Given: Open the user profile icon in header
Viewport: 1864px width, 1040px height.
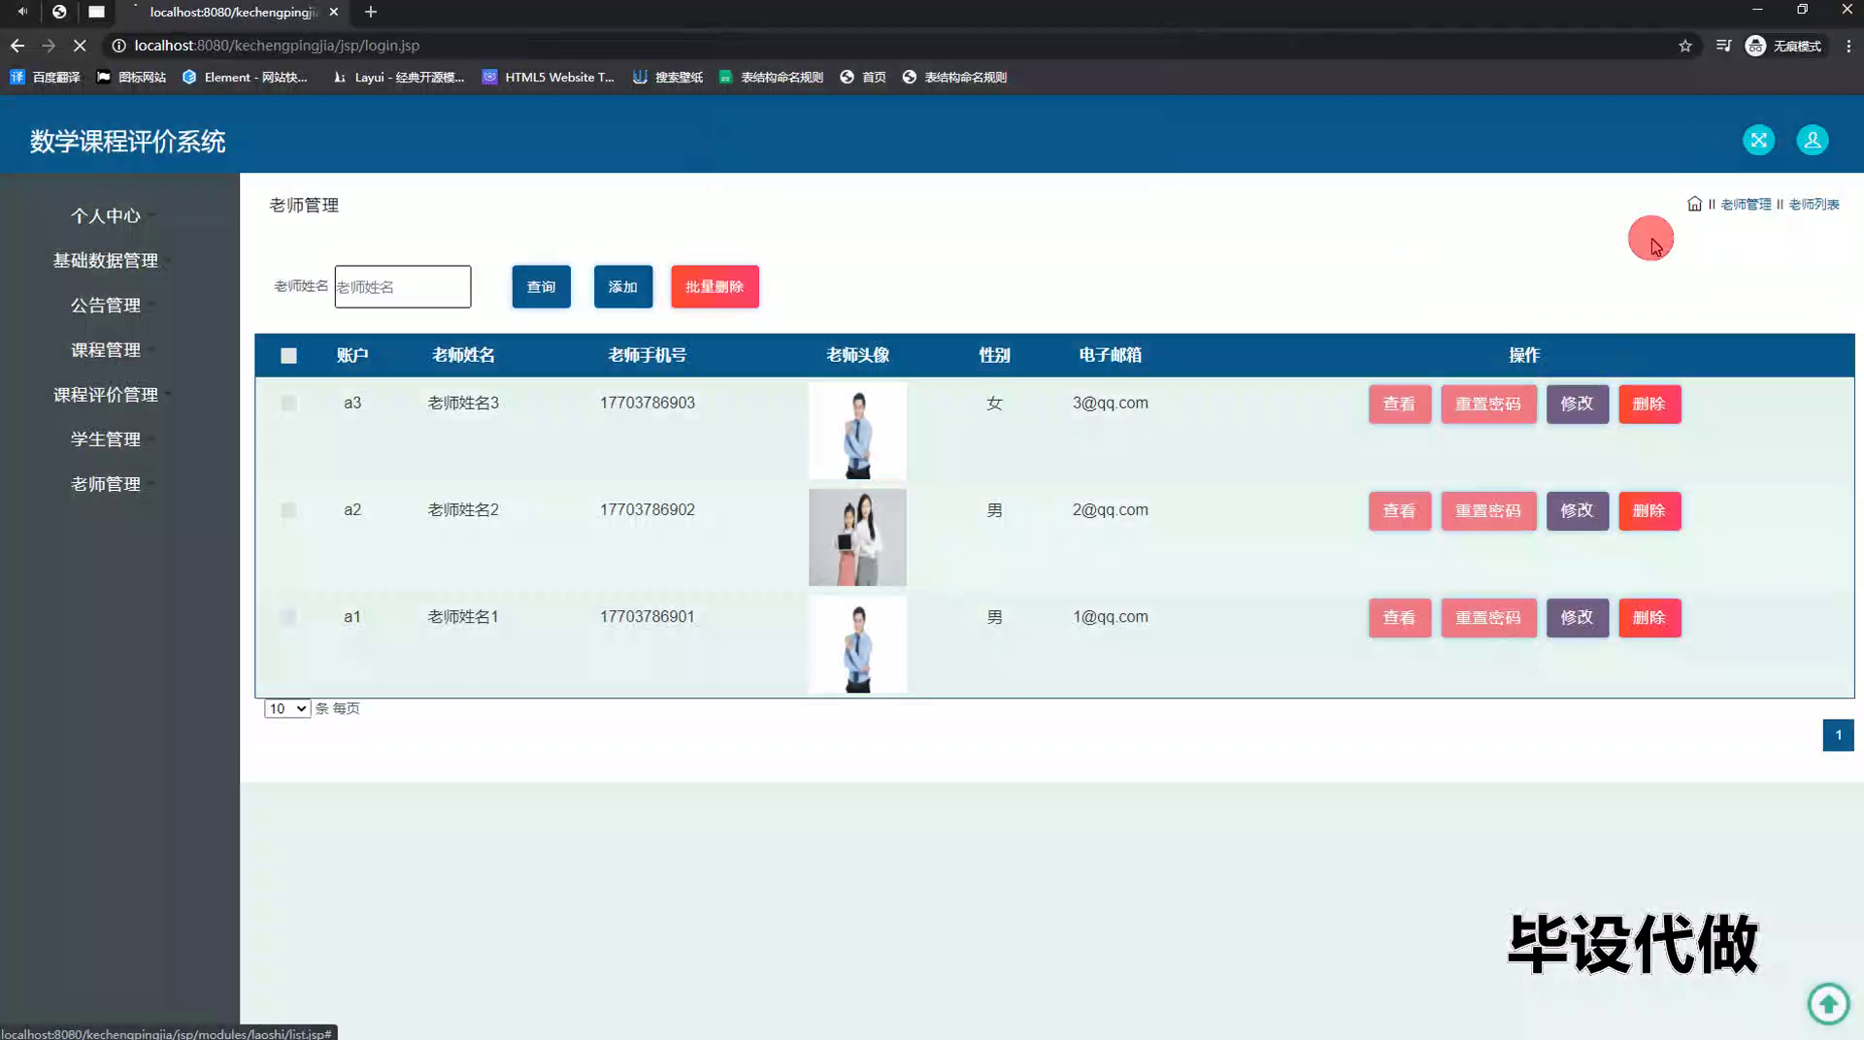Looking at the screenshot, I should (x=1813, y=141).
